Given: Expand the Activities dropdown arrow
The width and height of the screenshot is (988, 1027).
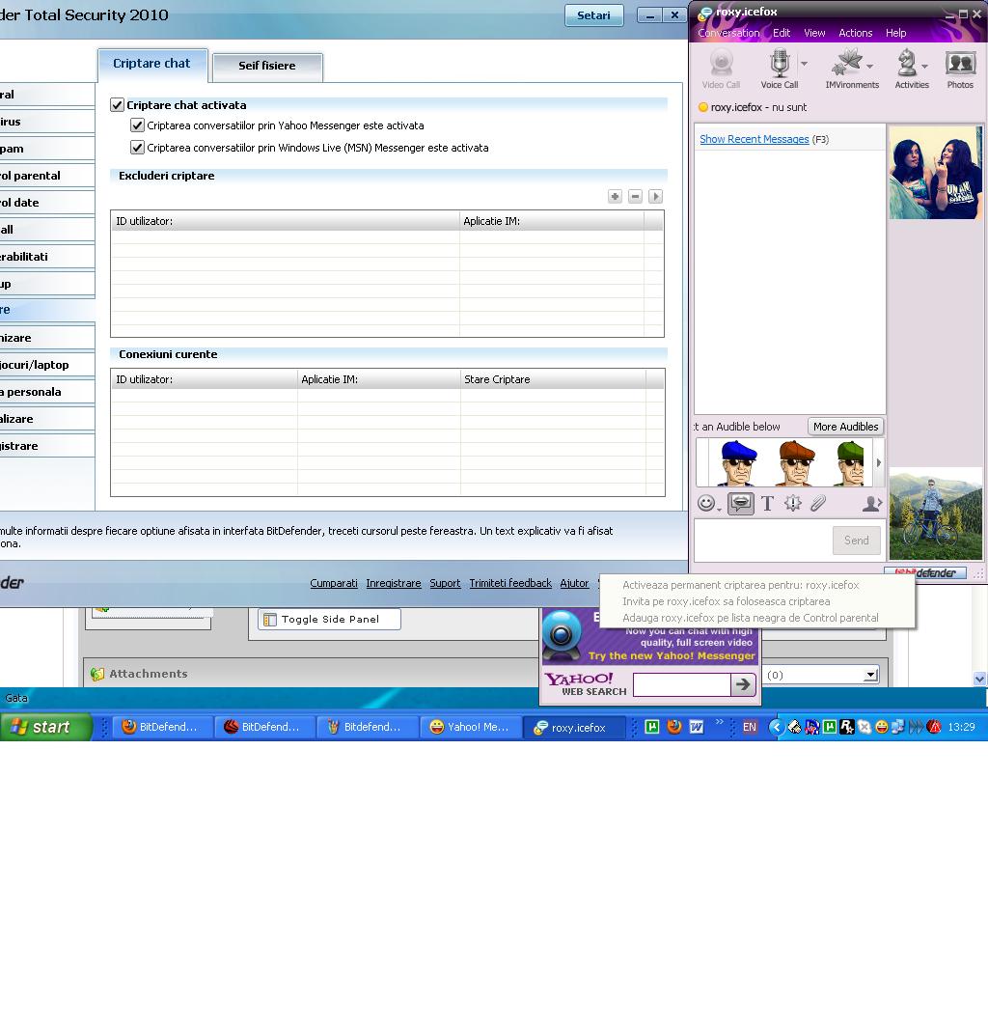Looking at the screenshot, I should click(923, 67).
